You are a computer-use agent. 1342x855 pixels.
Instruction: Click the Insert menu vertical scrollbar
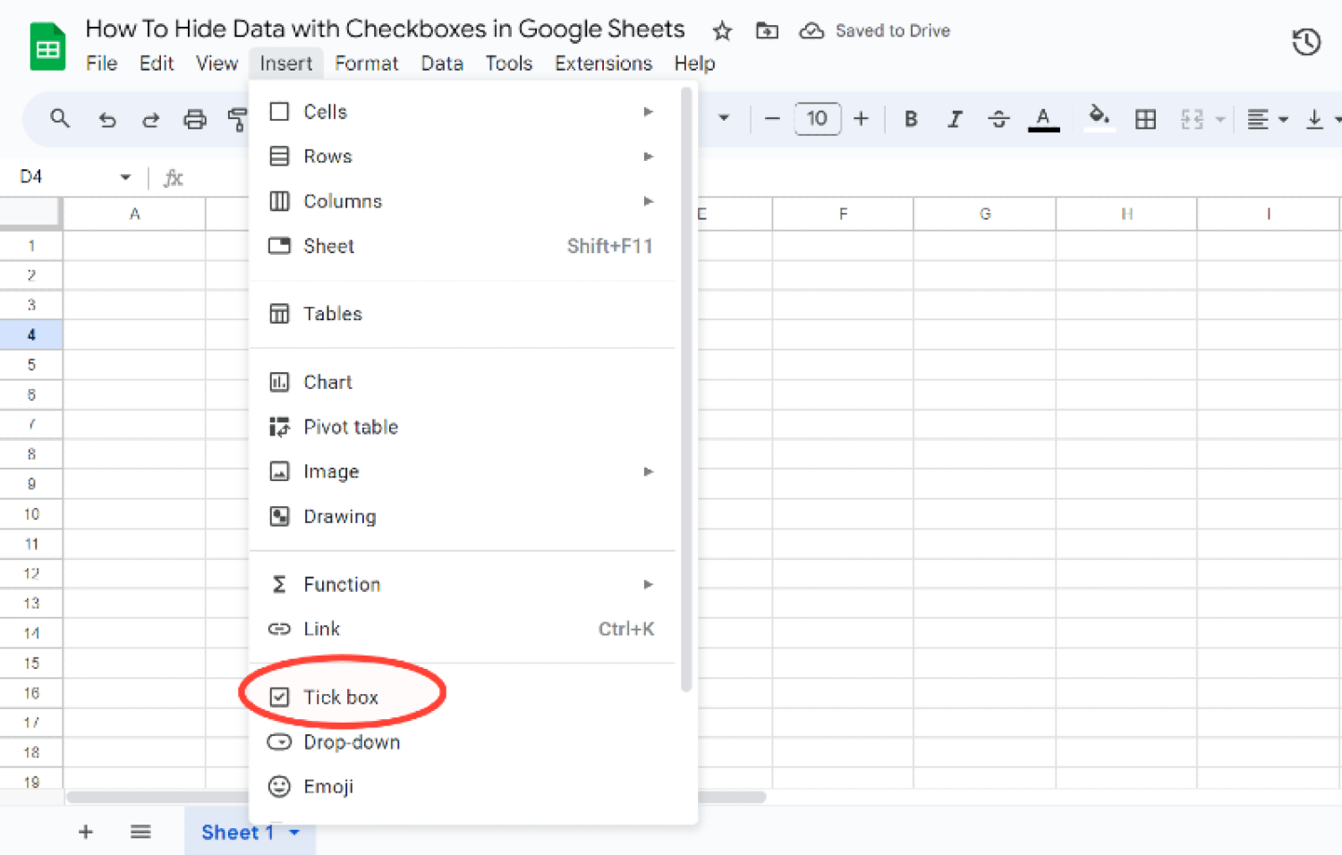click(686, 390)
